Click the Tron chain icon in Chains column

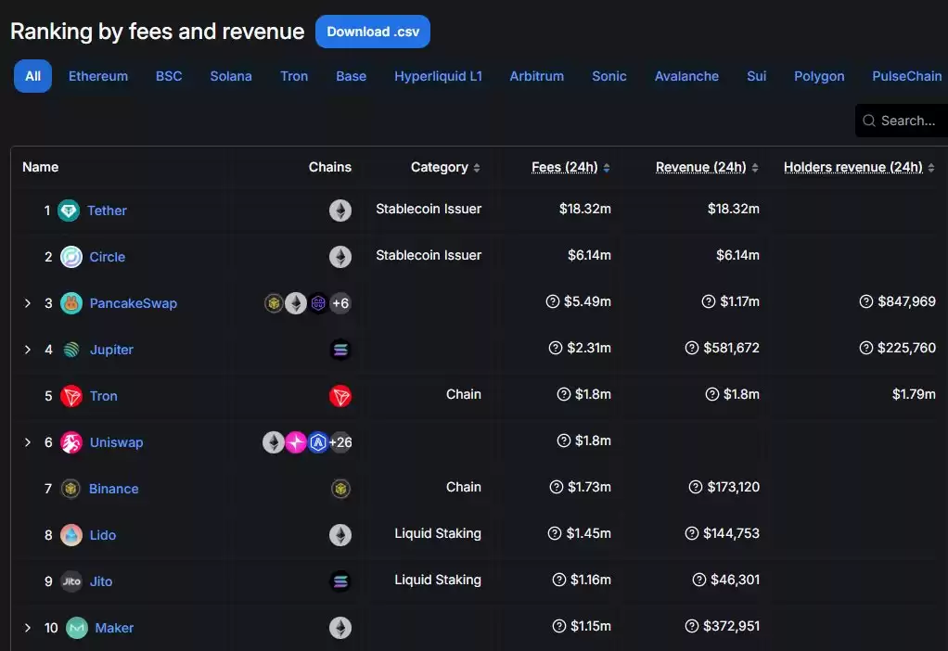(x=340, y=396)
